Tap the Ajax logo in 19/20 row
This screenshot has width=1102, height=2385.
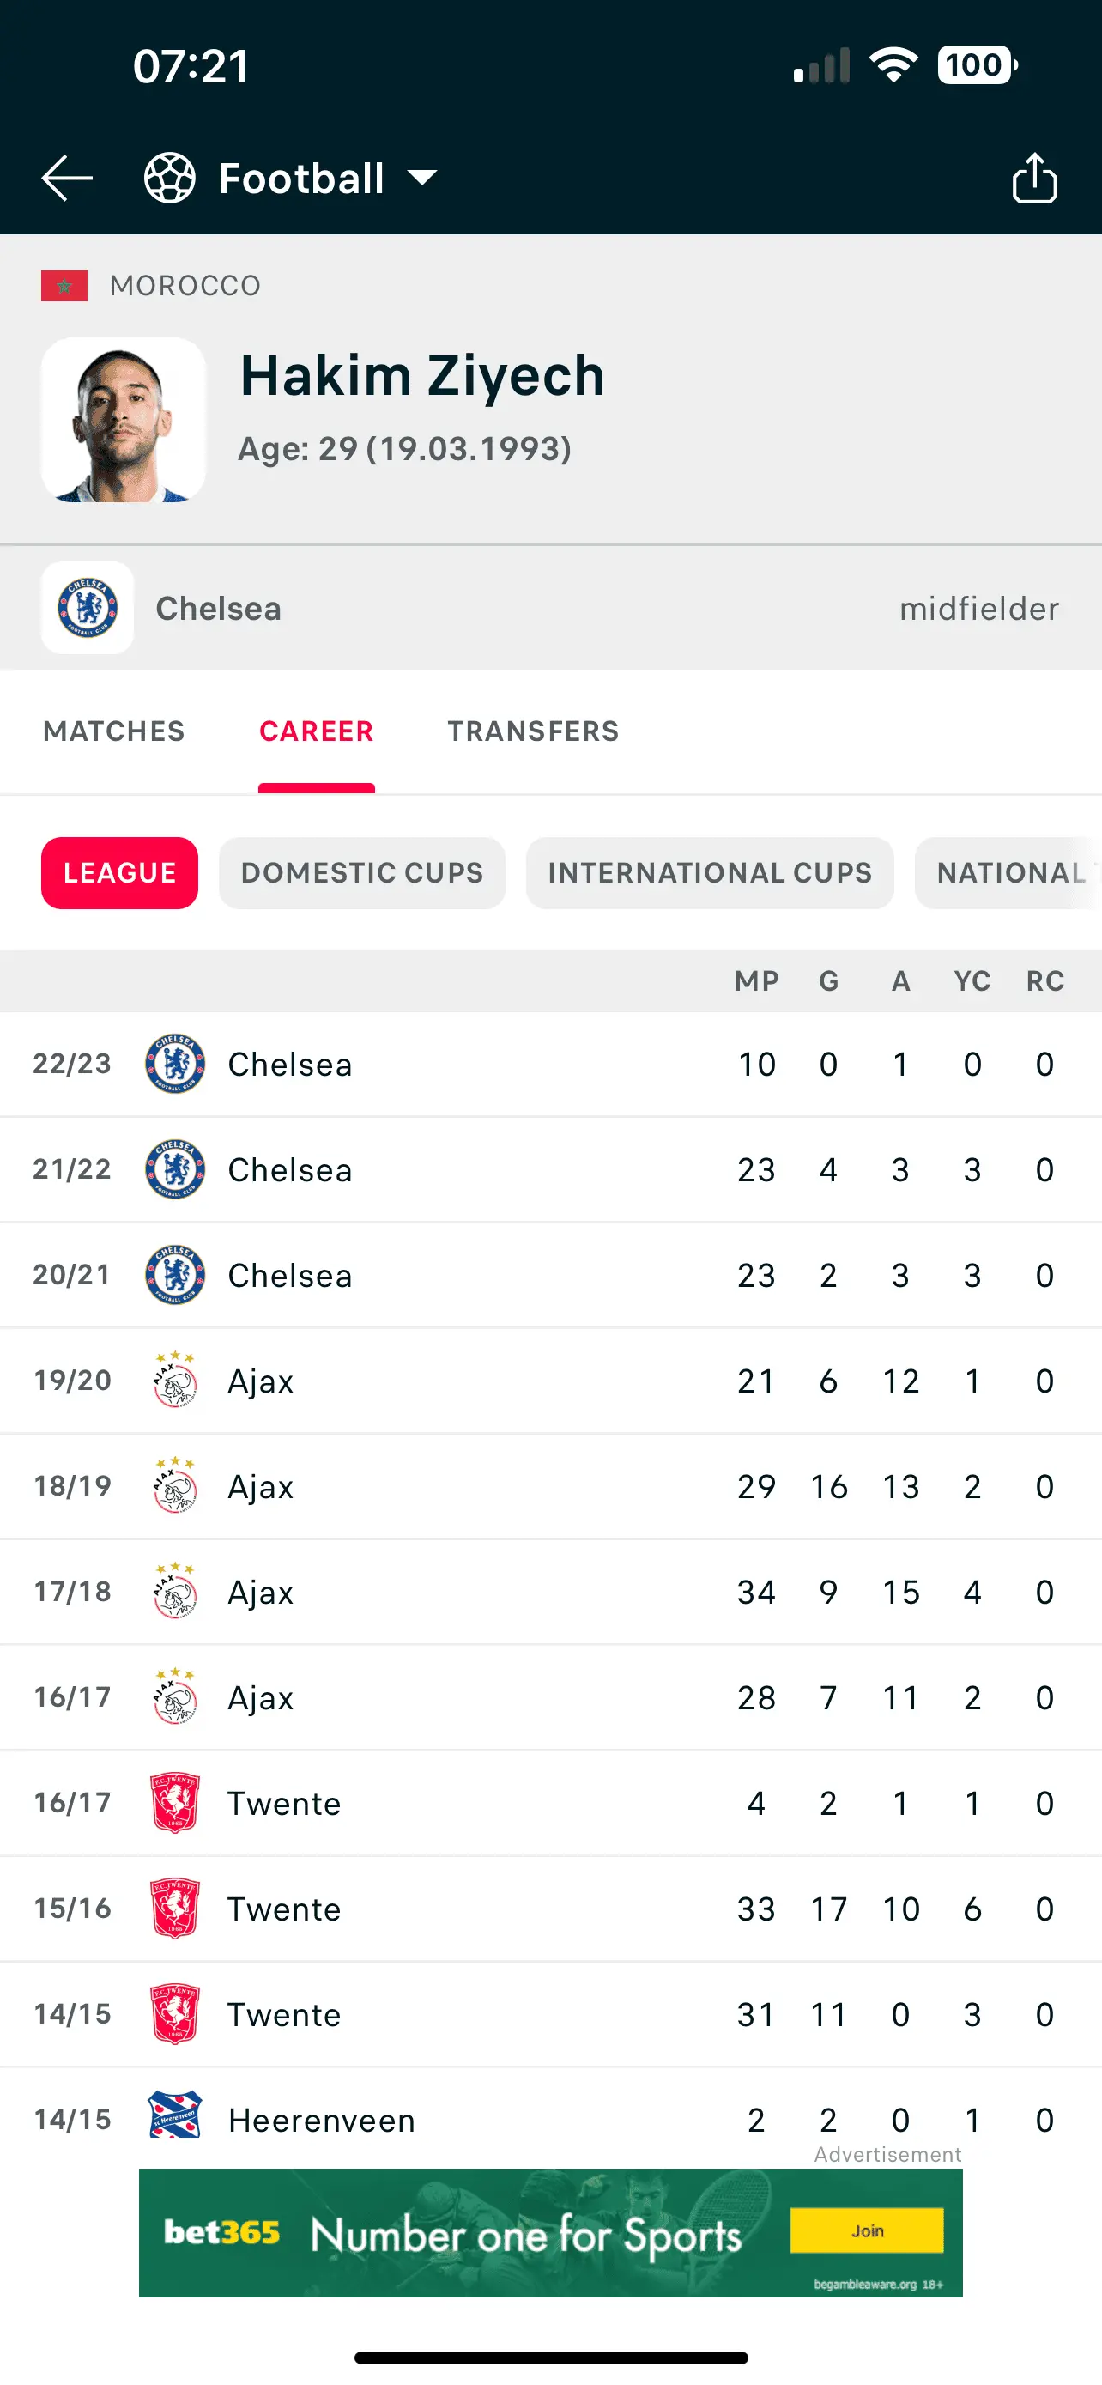pyautogui.click(x=175, y=1381)
